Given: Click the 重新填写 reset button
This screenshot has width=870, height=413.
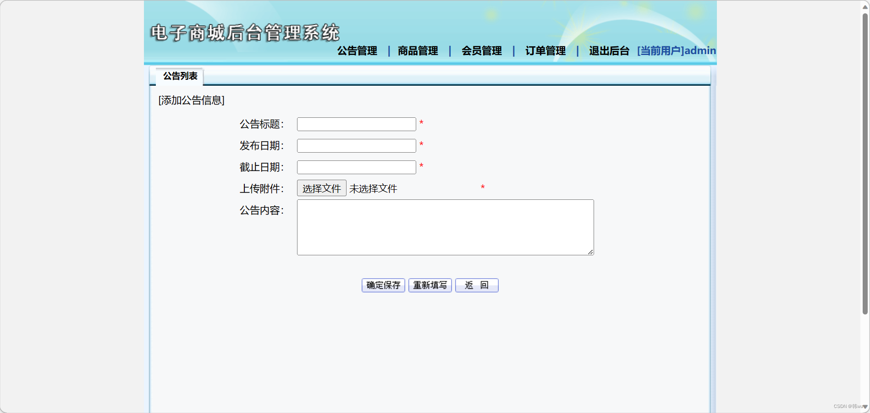Looking at the screenshot, I should pos(430,286).
